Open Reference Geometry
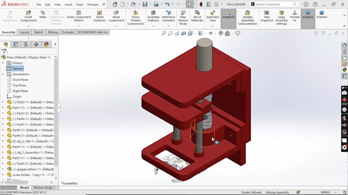Screen dimensions: 348x195 click(168, 16)
